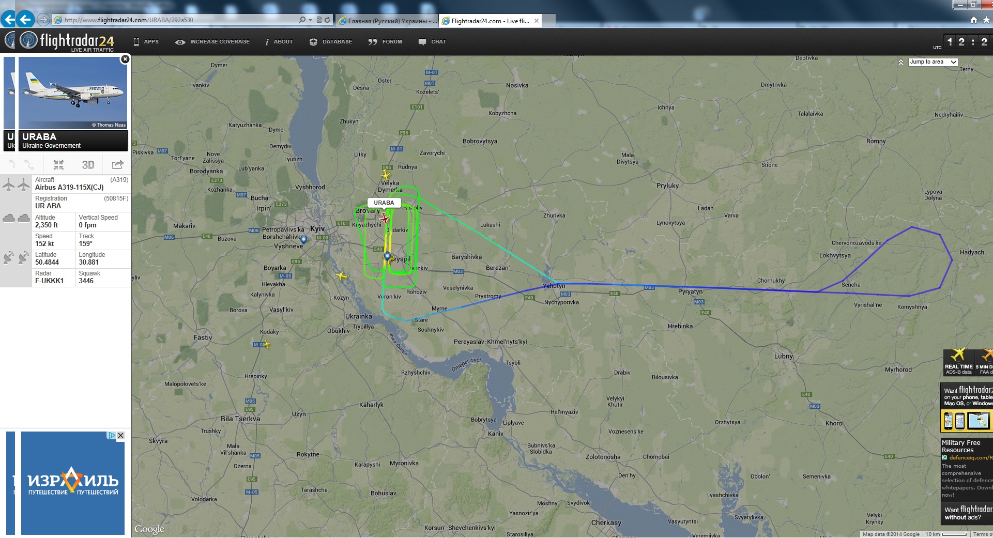
Task: Close the URABA aircraft info panel
Action: click(125, 59)
